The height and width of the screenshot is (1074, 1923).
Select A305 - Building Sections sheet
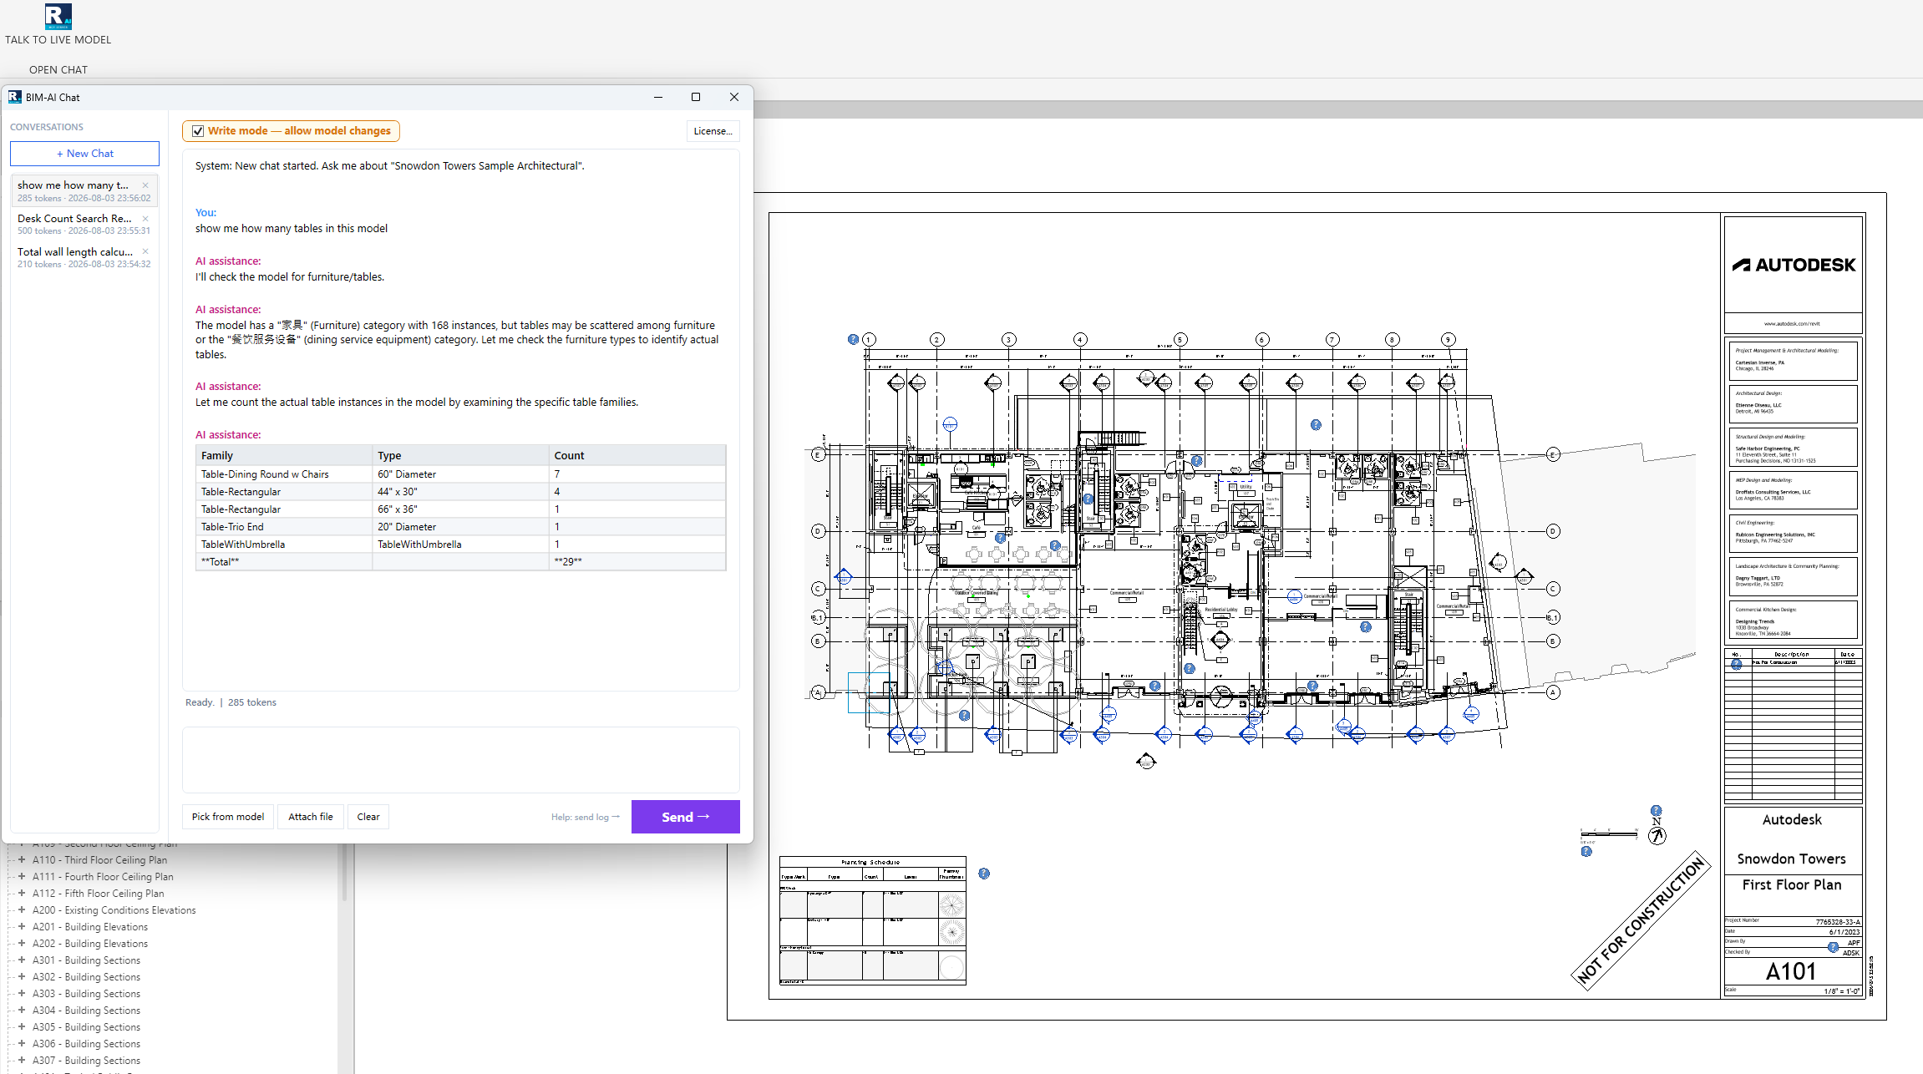86,1027
